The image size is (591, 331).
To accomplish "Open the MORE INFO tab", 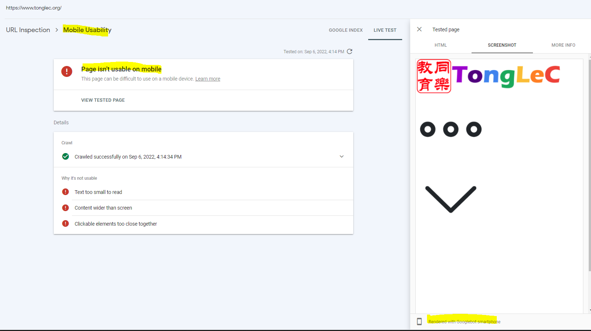I will [563, 45].
